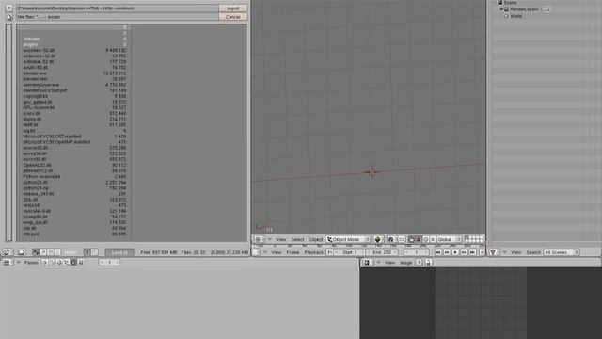This screenshot has width=602, height=339.
Task: Jump to first frame in timeline
Action: 438,252
